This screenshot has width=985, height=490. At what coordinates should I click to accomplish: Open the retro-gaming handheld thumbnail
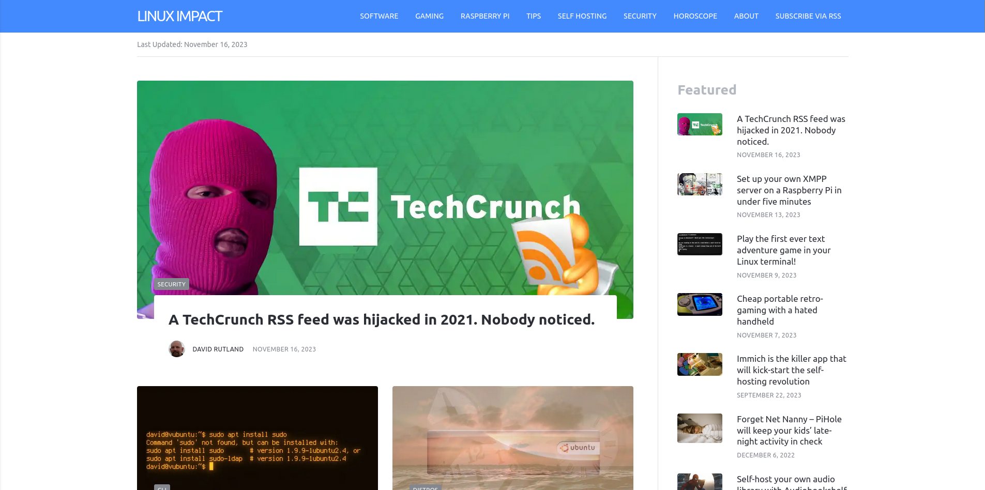click(700, 304)
